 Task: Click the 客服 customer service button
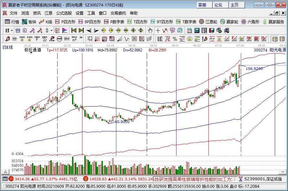[x=202, y=5]
